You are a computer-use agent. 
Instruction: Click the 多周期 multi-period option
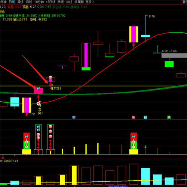(79, 2)
